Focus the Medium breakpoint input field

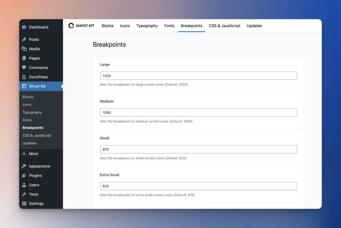198,113
